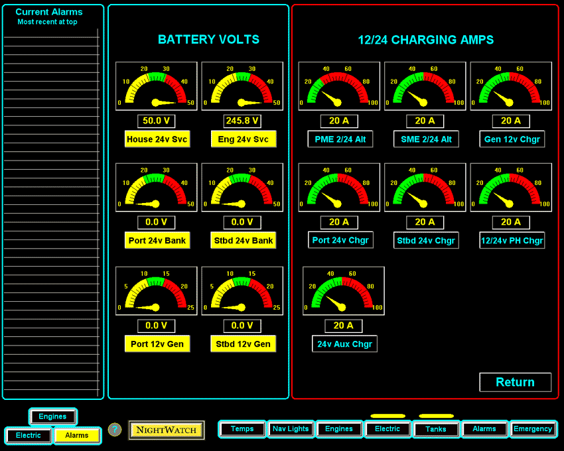This screenshot has width=564, height=451.
Task: Switch to the Tanks tab
Action: pos(436,429)
